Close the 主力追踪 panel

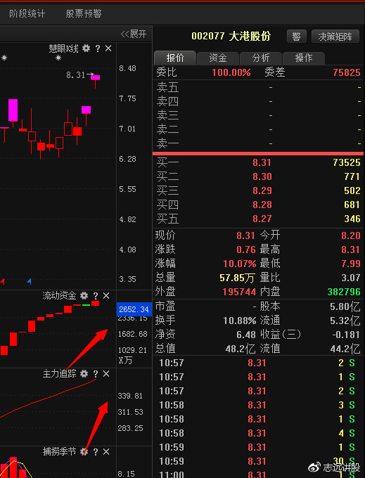click(x=106, y=373)
